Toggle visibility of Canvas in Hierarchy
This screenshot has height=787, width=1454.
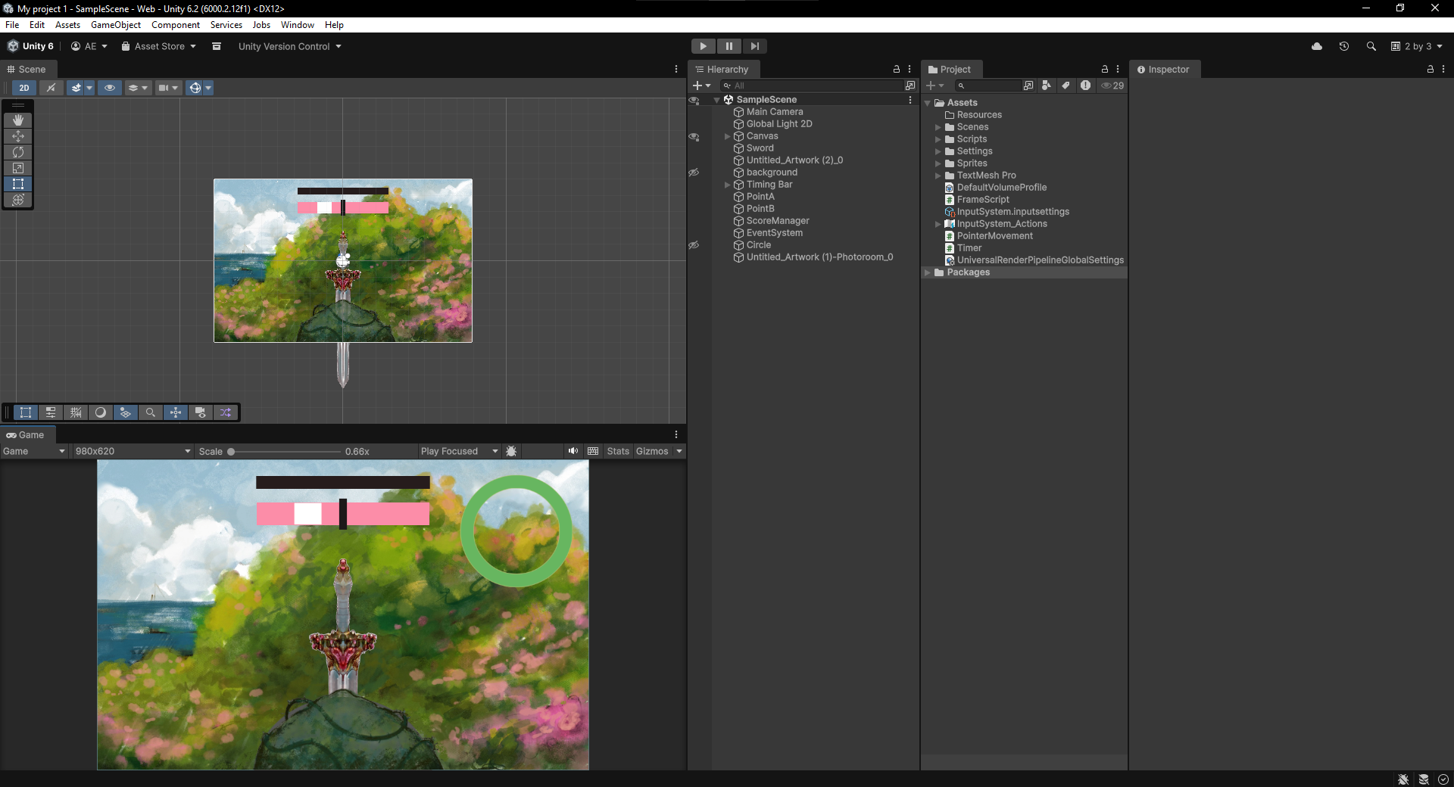coord(694,137)
